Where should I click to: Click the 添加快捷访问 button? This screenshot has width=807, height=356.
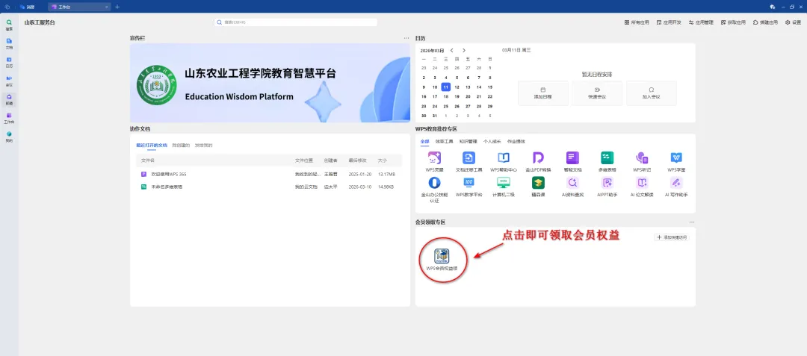671,237
